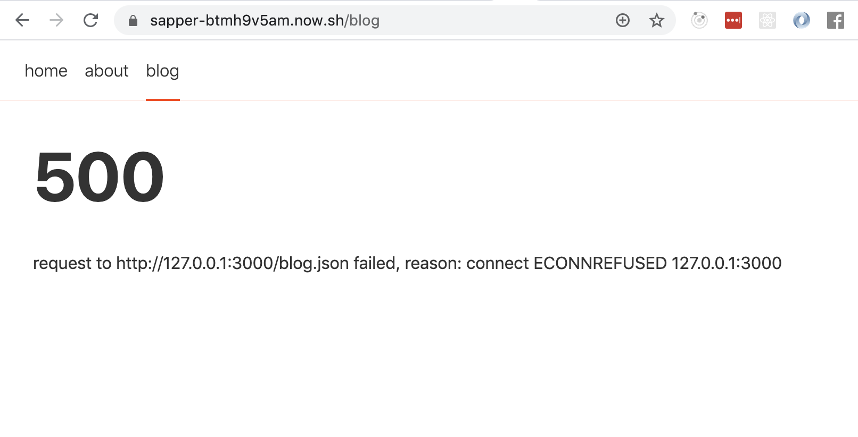
Task: Click the orbit-style extension icon next to LastPass
Action: pos(700,20)
